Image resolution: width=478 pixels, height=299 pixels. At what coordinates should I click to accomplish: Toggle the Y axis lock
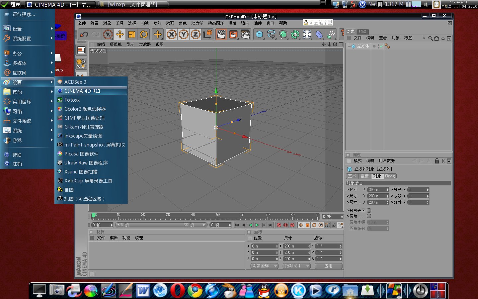[184, 34]
